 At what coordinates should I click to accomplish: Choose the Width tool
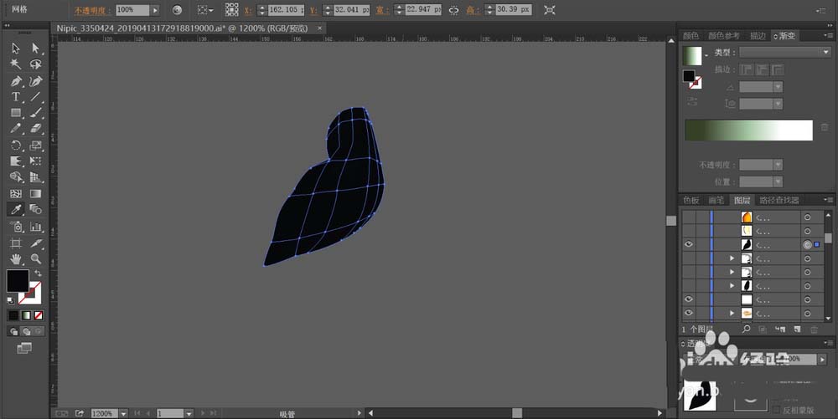(15, 161)
